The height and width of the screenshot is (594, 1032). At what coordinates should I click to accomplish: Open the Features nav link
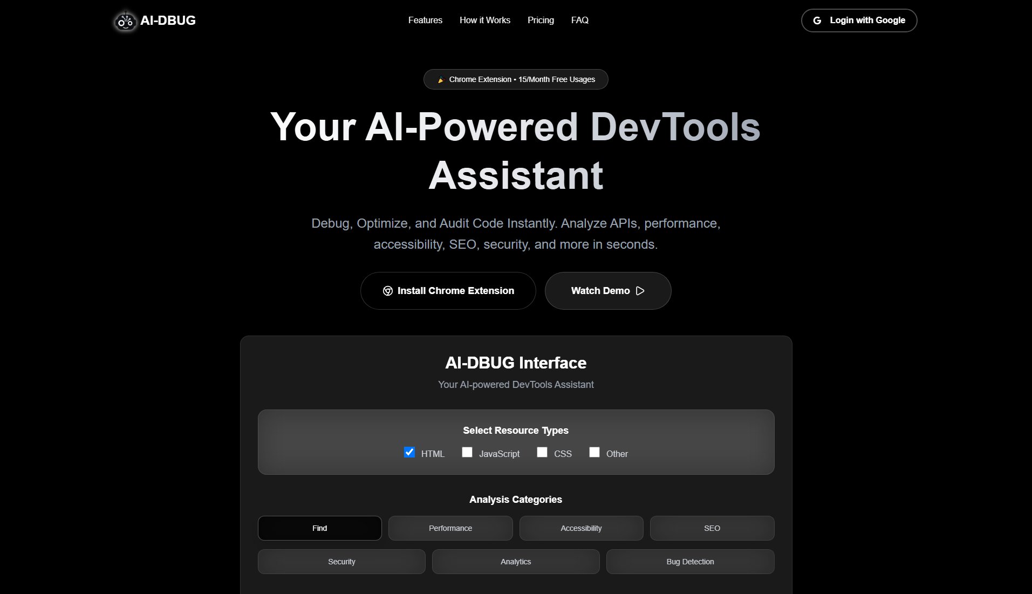[x=425, y=20]
